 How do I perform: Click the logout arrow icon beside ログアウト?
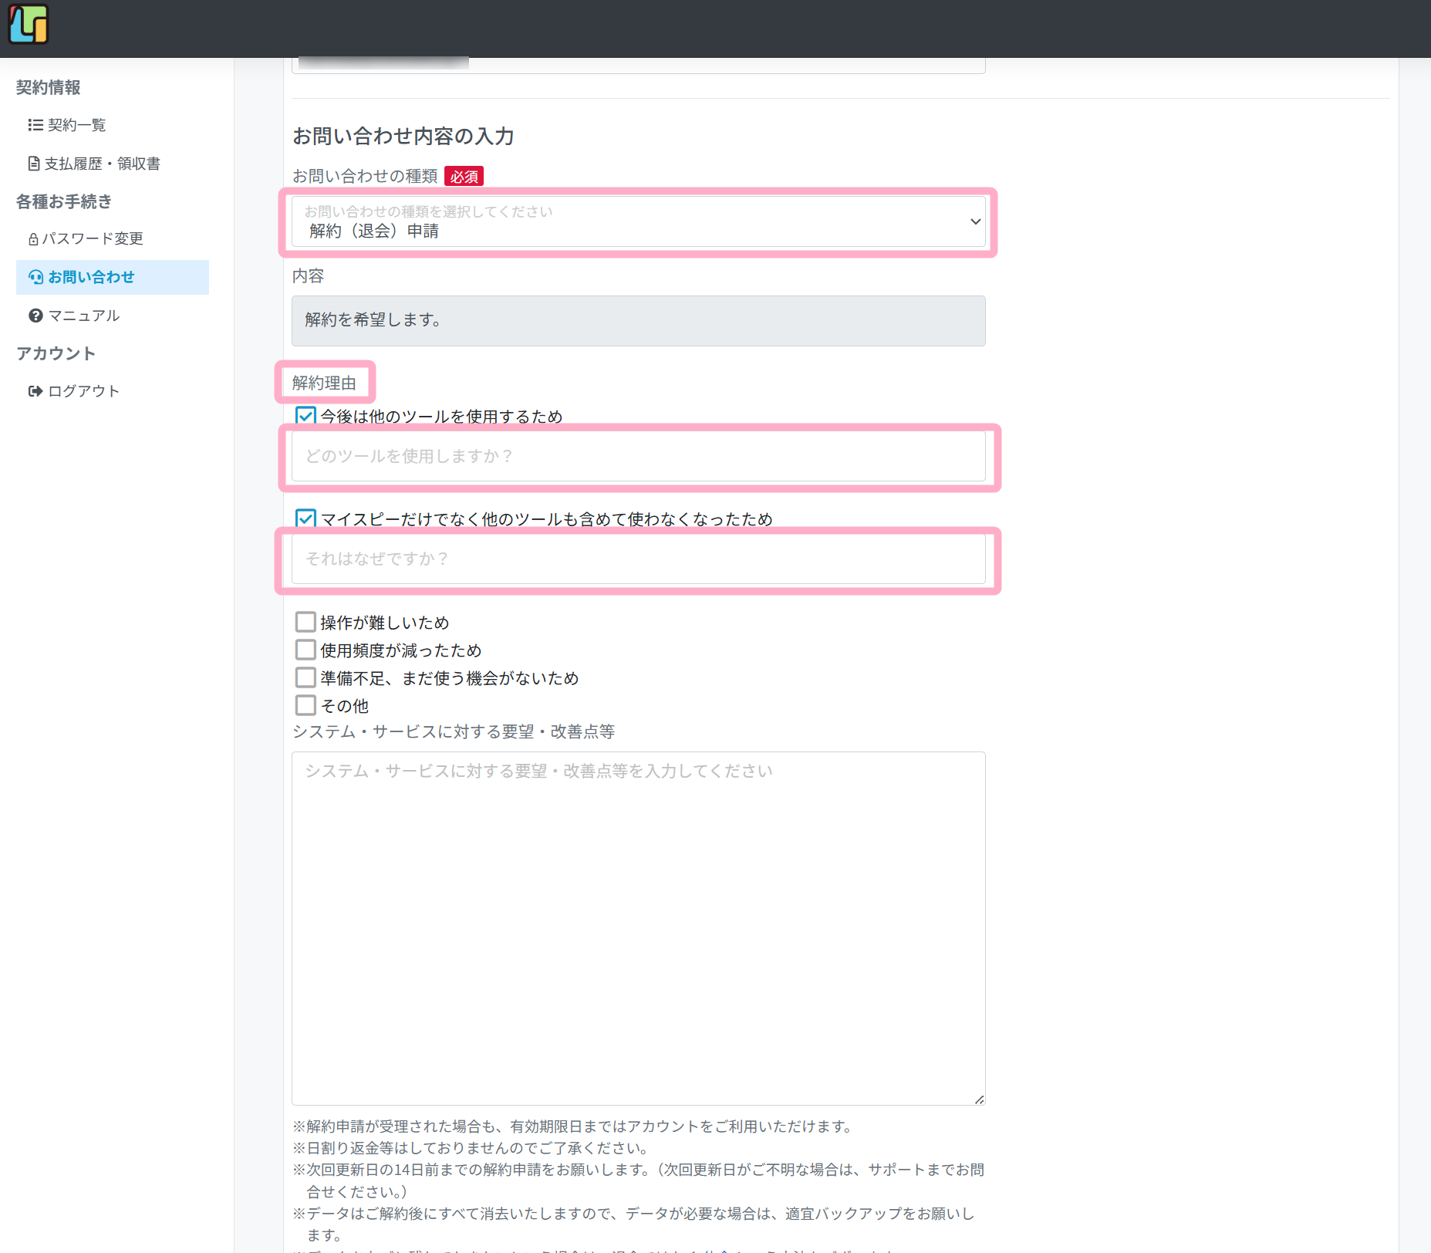coord(35,391)
